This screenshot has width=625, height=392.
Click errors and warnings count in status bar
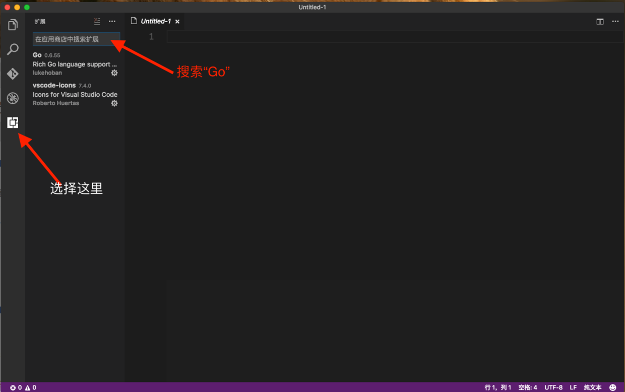tap(23, 387)
